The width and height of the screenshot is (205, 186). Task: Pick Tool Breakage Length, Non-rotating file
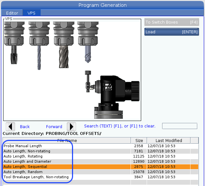(x=36, y=177)
